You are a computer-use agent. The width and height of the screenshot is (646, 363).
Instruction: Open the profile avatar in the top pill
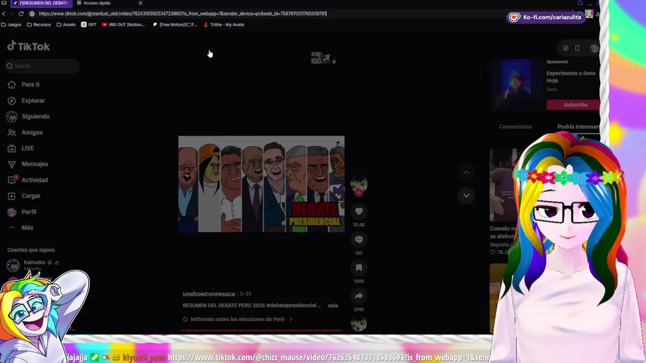(594, 48)
